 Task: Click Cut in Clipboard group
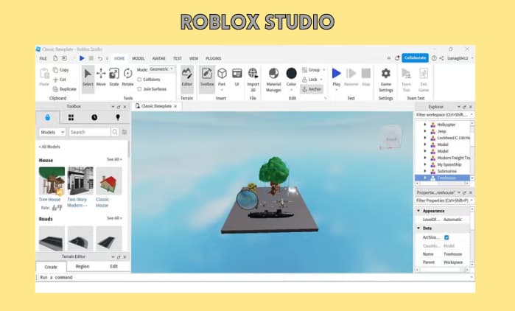tap(60, 80)
